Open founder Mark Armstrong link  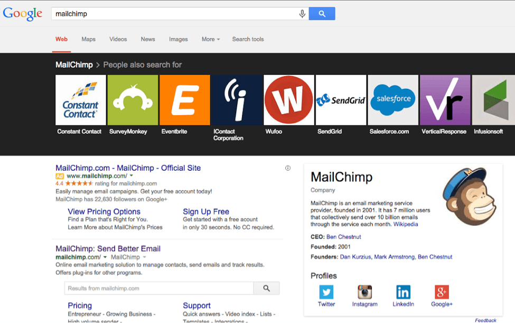pyautogui.click(x=395, y=256)
